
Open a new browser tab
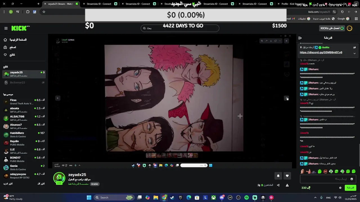pos(39,4)
